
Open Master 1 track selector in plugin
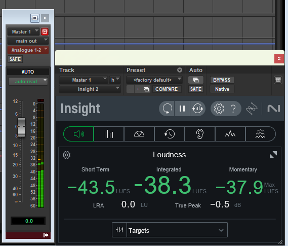84,80
